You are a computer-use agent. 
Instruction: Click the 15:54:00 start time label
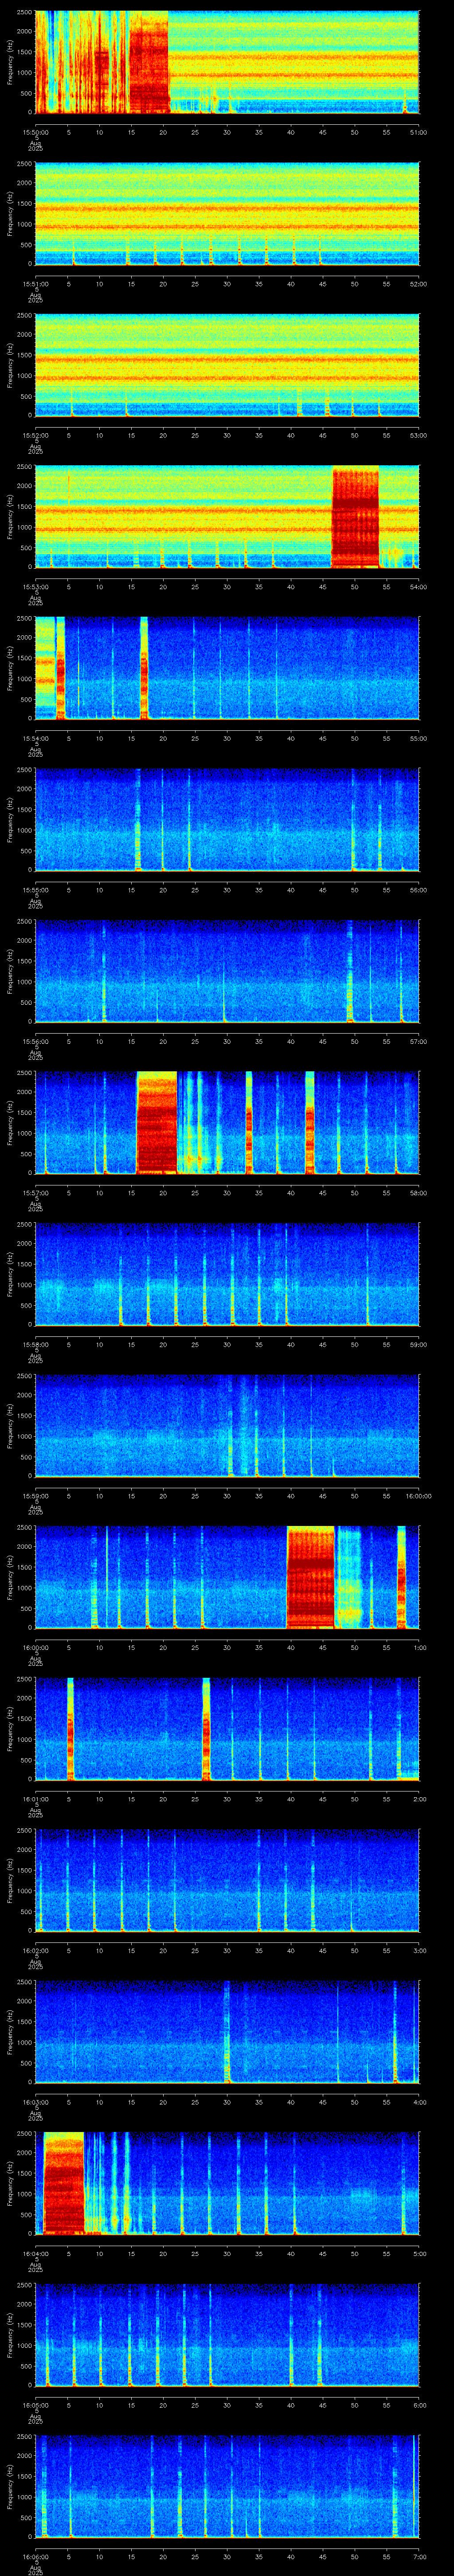coord(35,738)
